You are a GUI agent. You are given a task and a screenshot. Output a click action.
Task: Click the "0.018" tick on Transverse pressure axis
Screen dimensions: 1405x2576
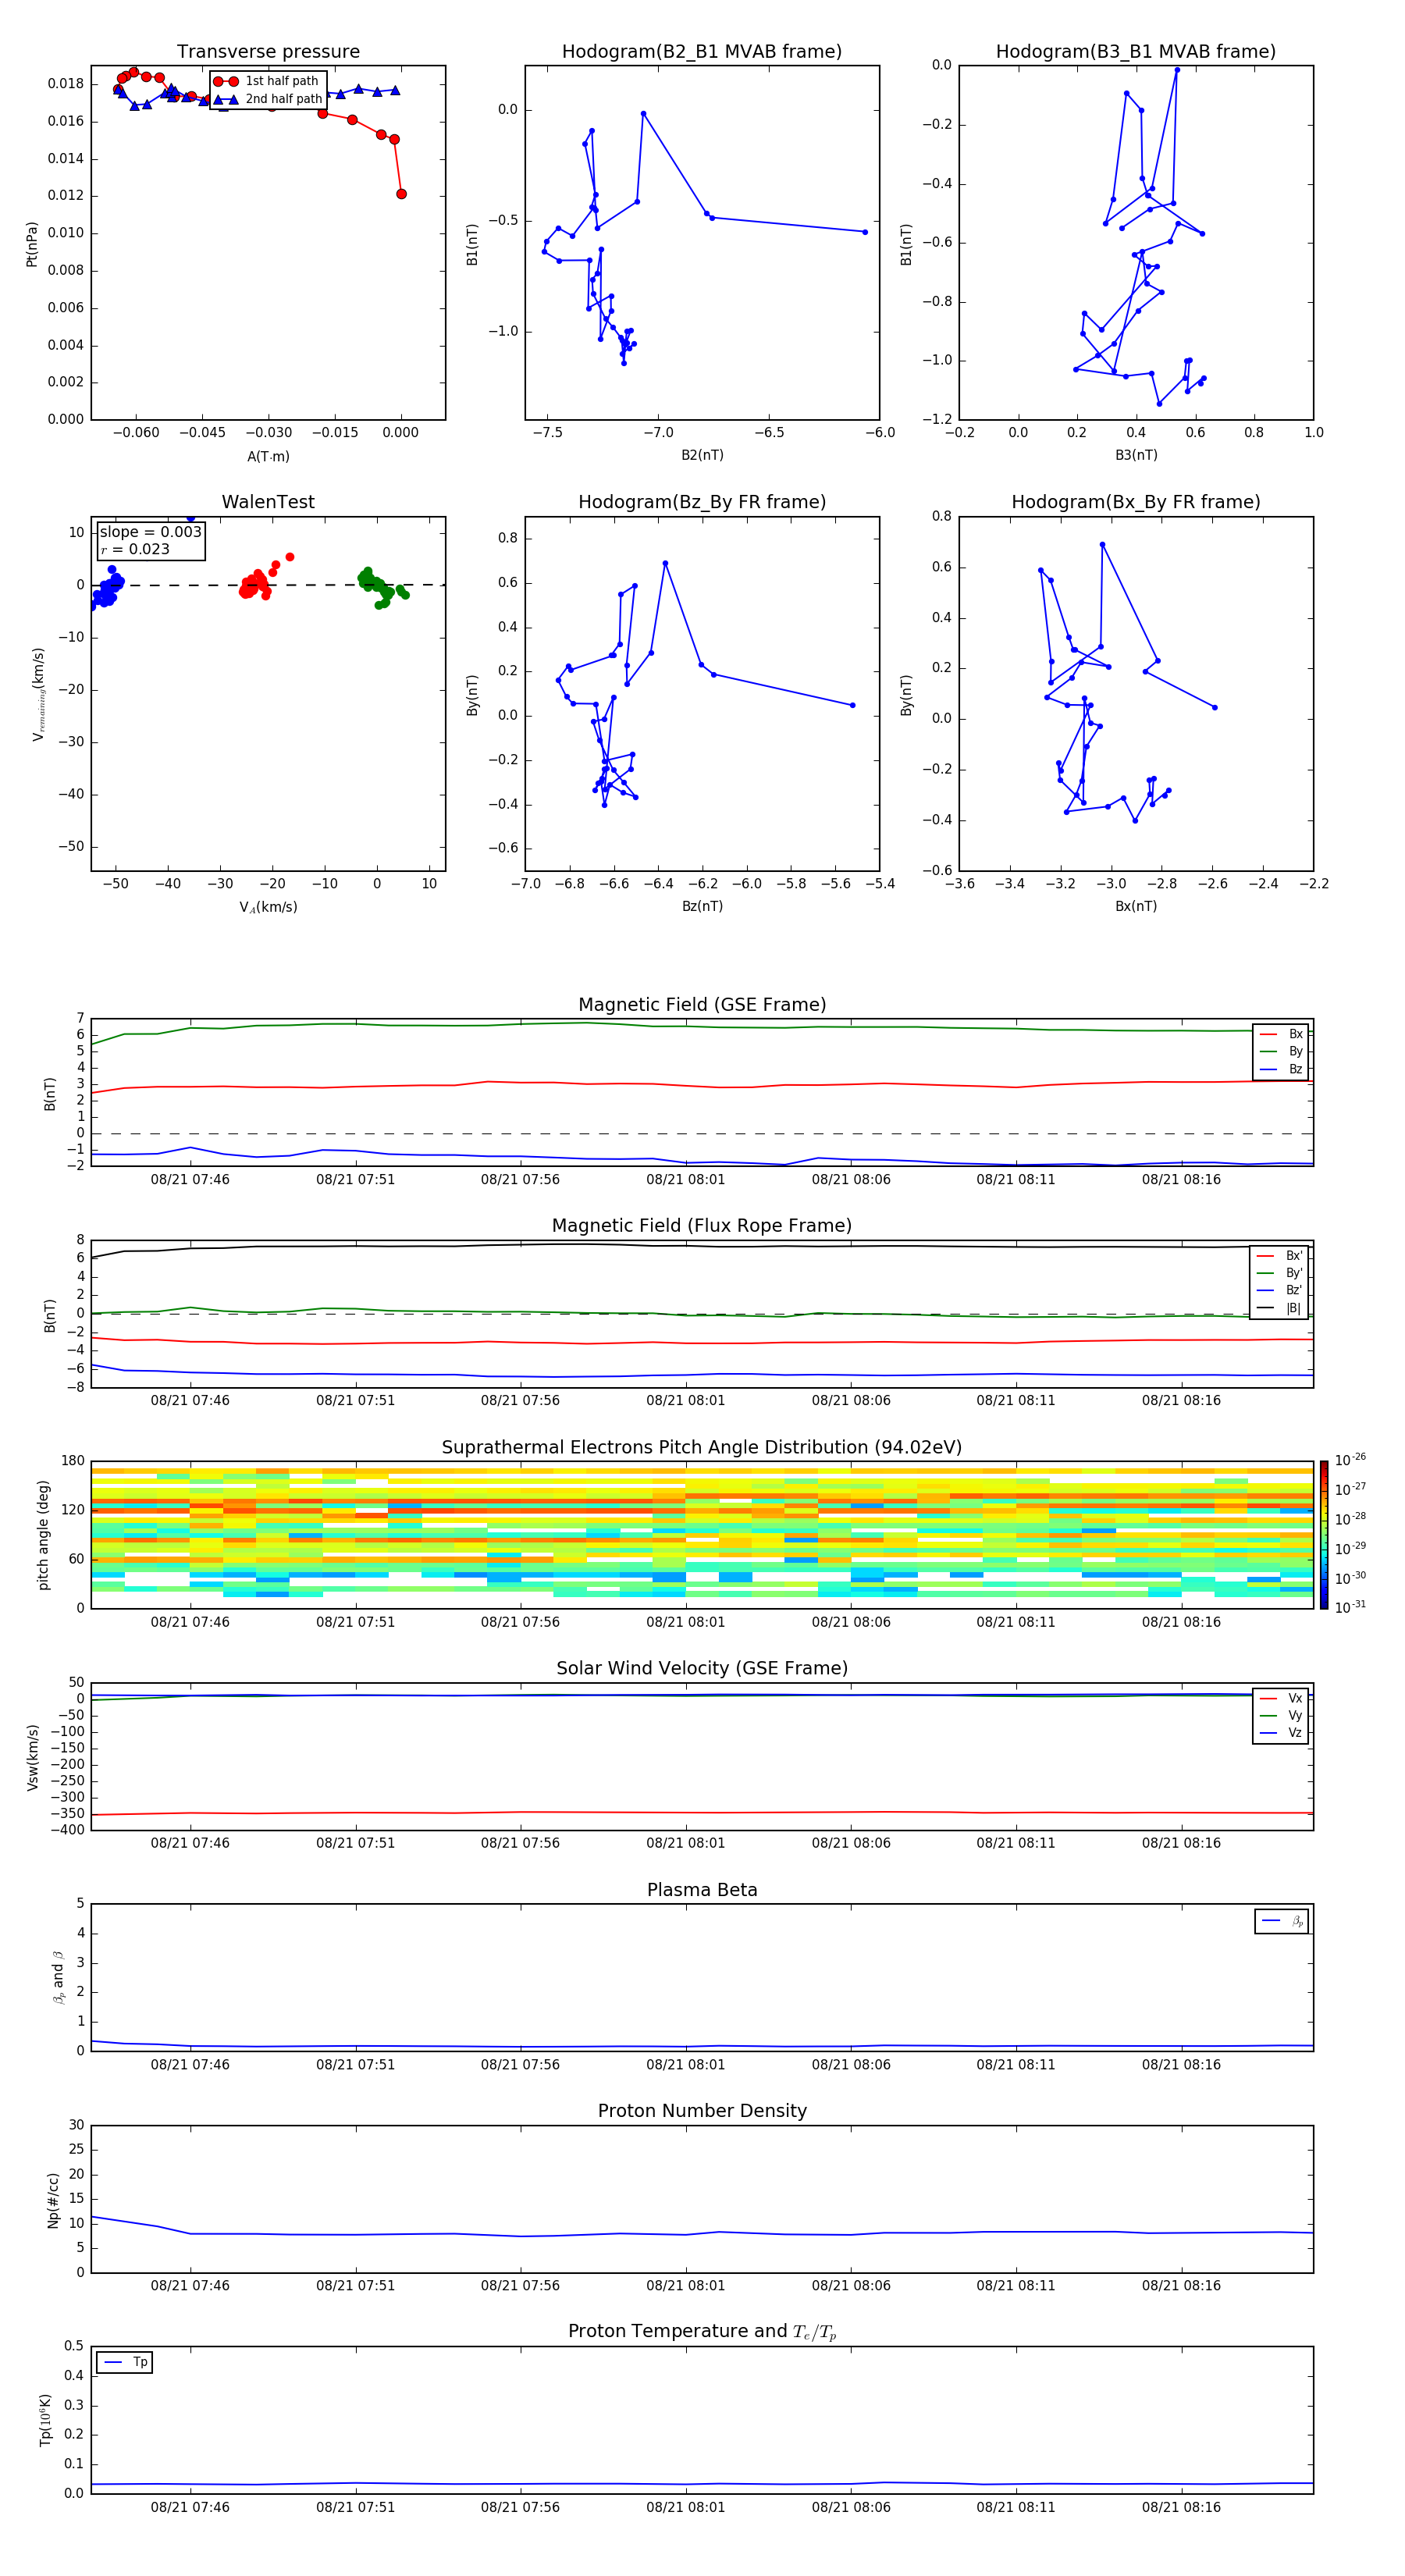(x=66, y=84)
